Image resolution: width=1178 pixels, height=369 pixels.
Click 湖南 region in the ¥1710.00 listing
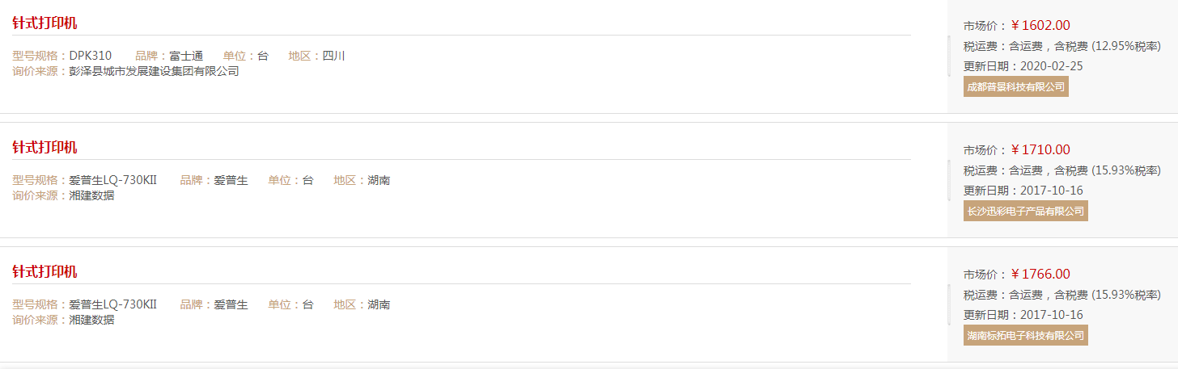tap(379, 180)
